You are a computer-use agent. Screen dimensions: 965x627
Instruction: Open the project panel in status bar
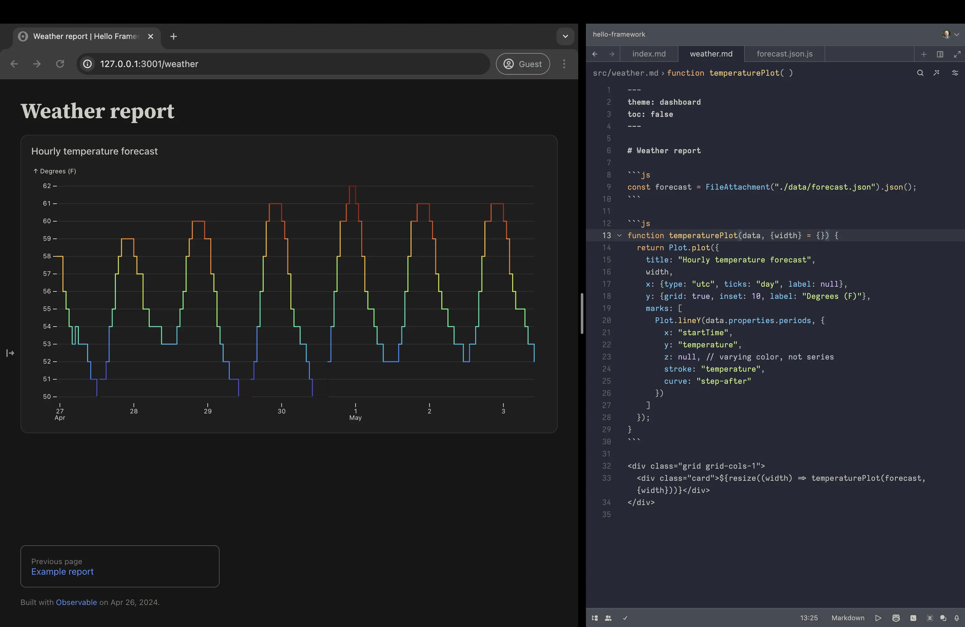pos(595,618)
